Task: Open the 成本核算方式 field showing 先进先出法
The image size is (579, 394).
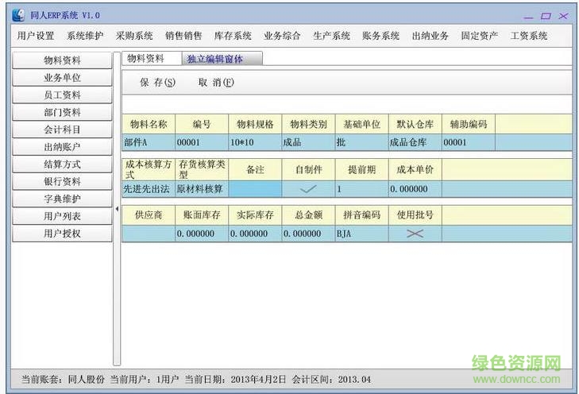Action: point(149,189)
